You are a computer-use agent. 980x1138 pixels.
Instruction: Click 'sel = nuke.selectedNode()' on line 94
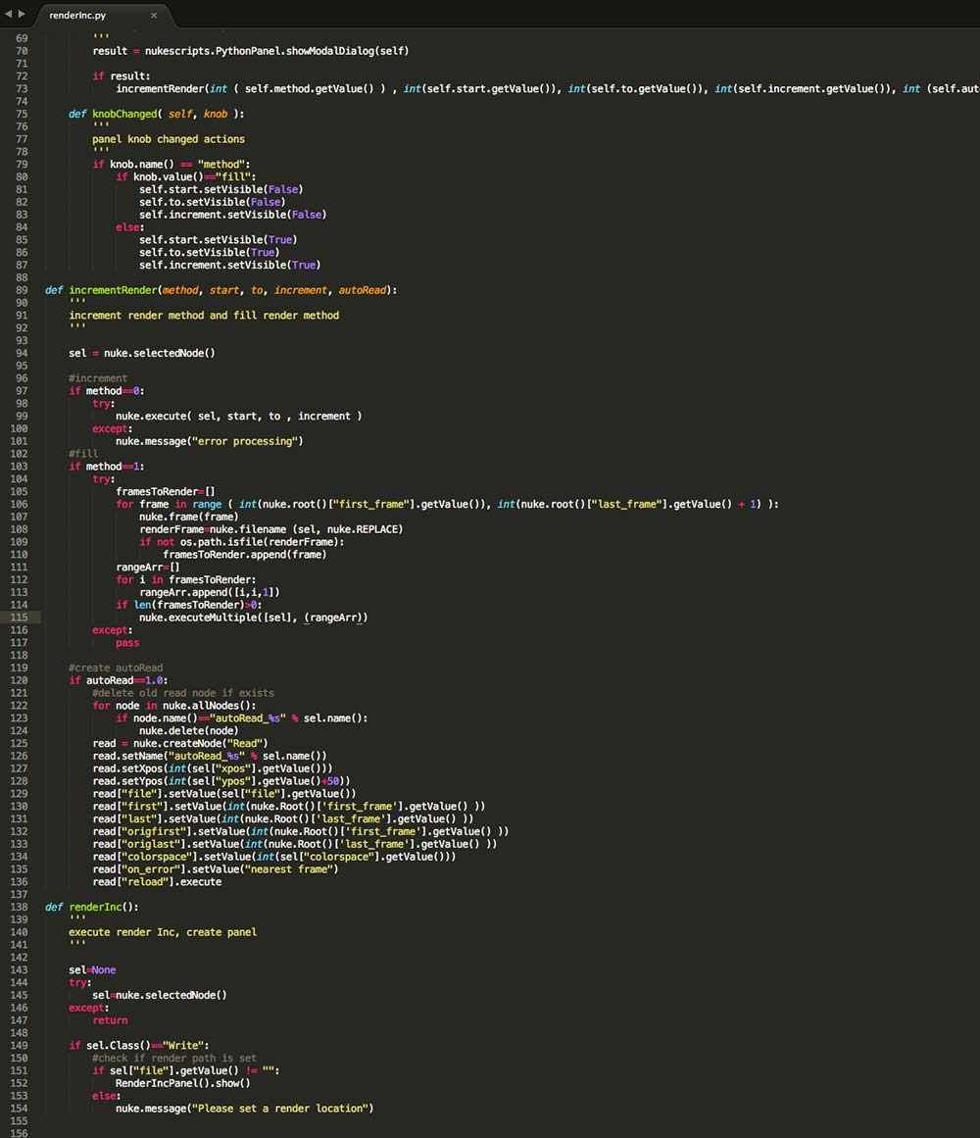(x=142, y=354)
